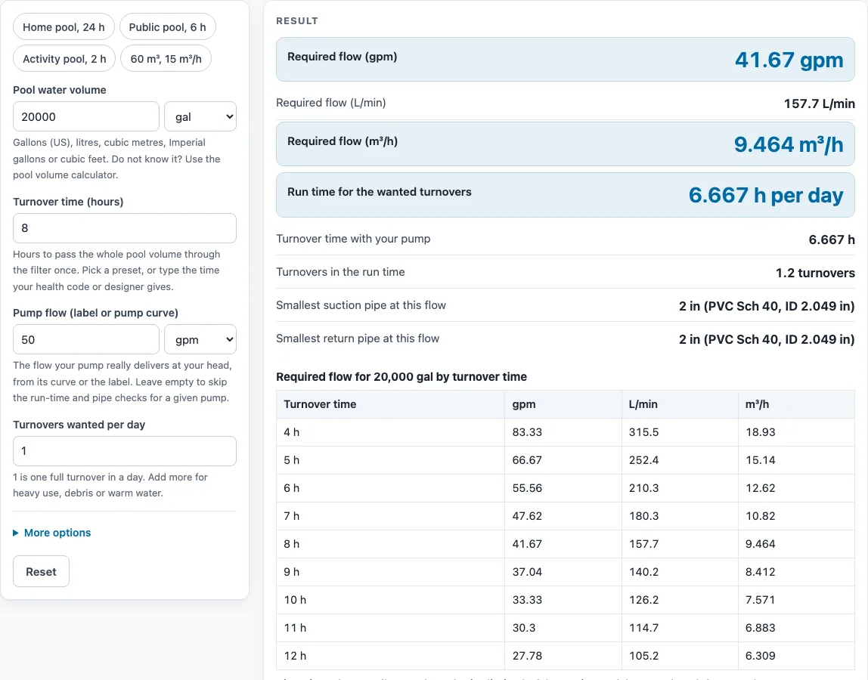Click the 8 h row label

[x=390, y=544]
